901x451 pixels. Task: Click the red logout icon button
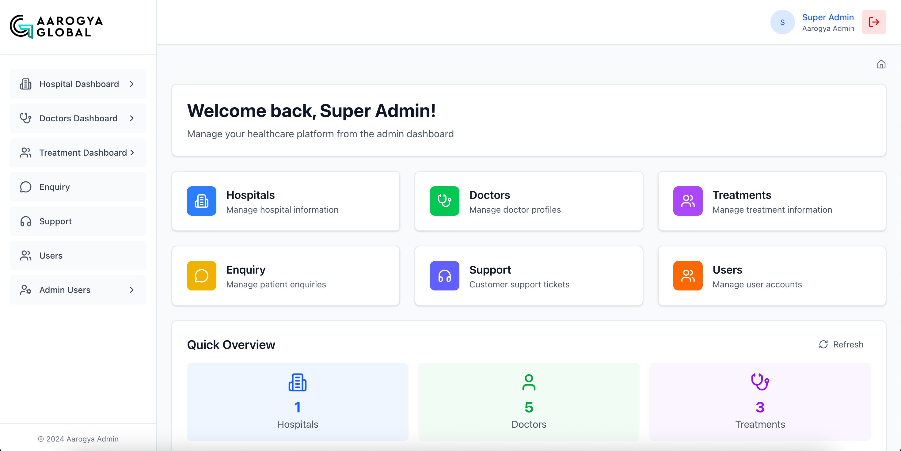874,22
